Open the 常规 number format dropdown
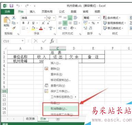 (99, 18)
